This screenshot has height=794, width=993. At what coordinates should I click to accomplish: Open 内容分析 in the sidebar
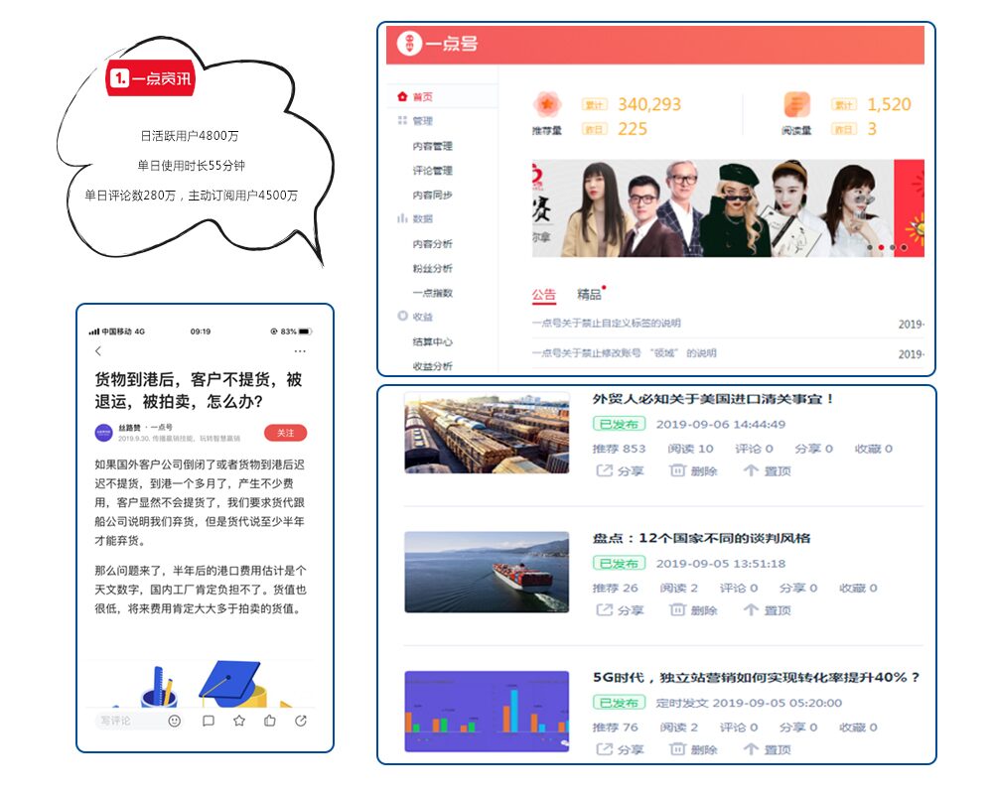pos(432,243)
